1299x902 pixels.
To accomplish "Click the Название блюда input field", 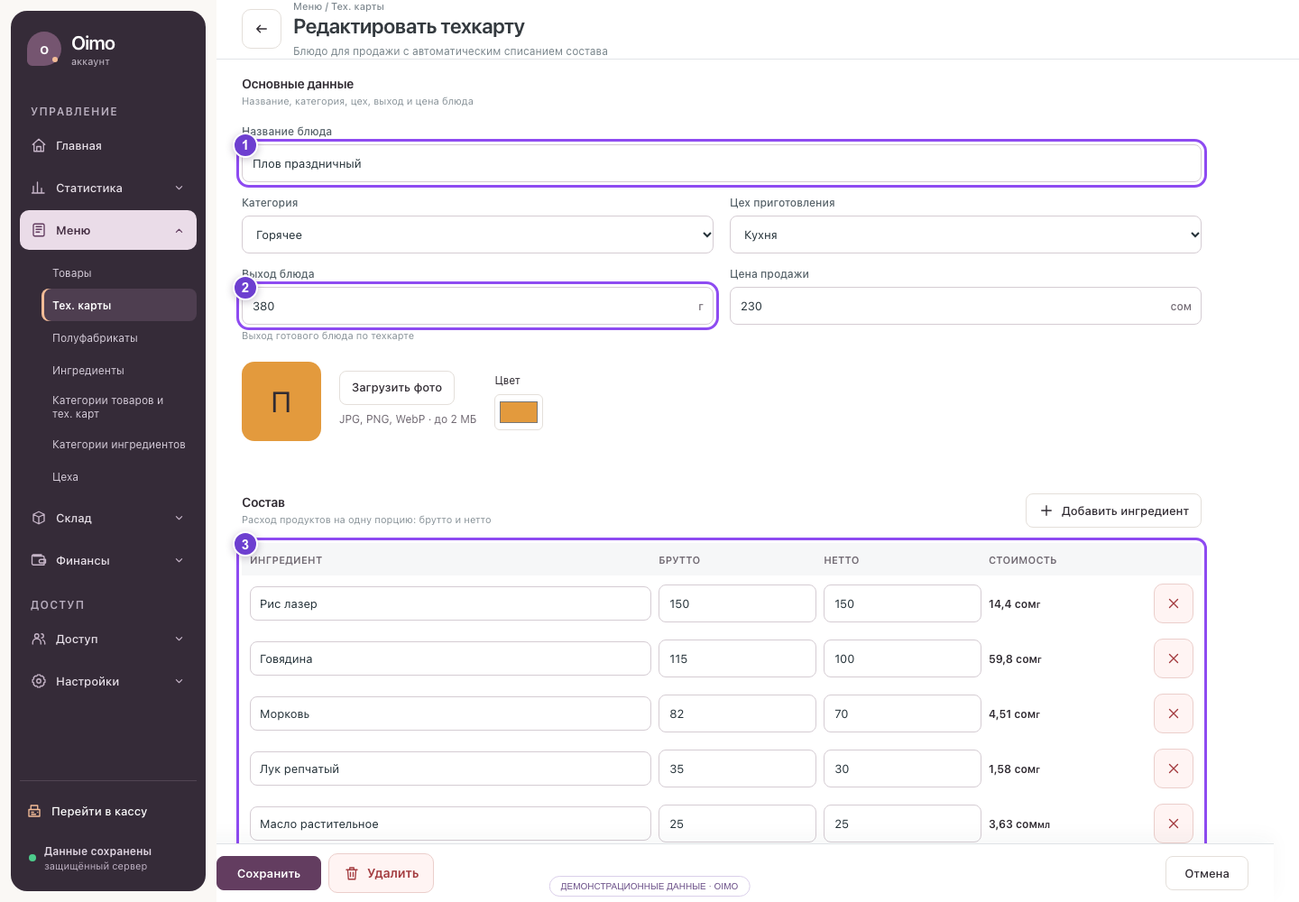I will [722, 163].
